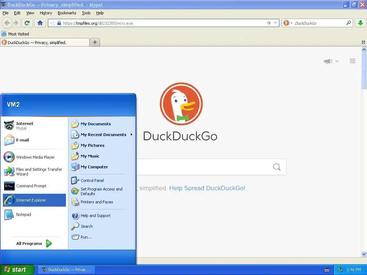
Task: Click the page scrollbar down arrow
Action: click(364, 254)
